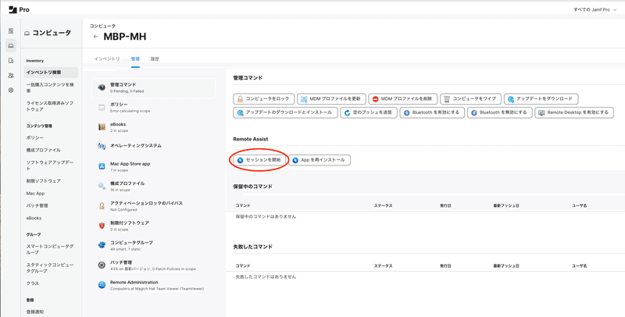Click アップデートのダウンロードとインストール button
This screenshot has height=317, width=625.
pyautogui.click(x=285, y=112)
